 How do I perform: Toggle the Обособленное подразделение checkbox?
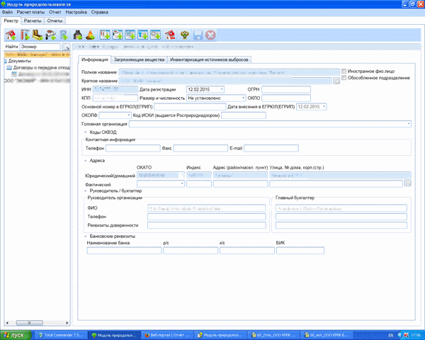[x=344, y=78]
